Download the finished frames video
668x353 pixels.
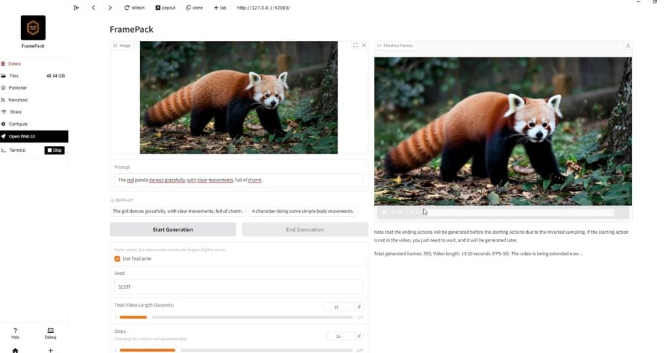pyautogui.click(x=628, y=45)
